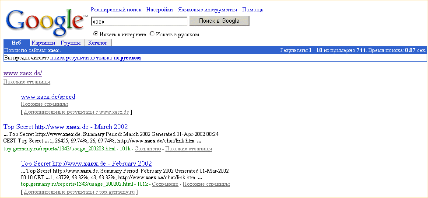Select Искать в интернете radio button
The width and height of the screenshot is (428, 198).
95,34
